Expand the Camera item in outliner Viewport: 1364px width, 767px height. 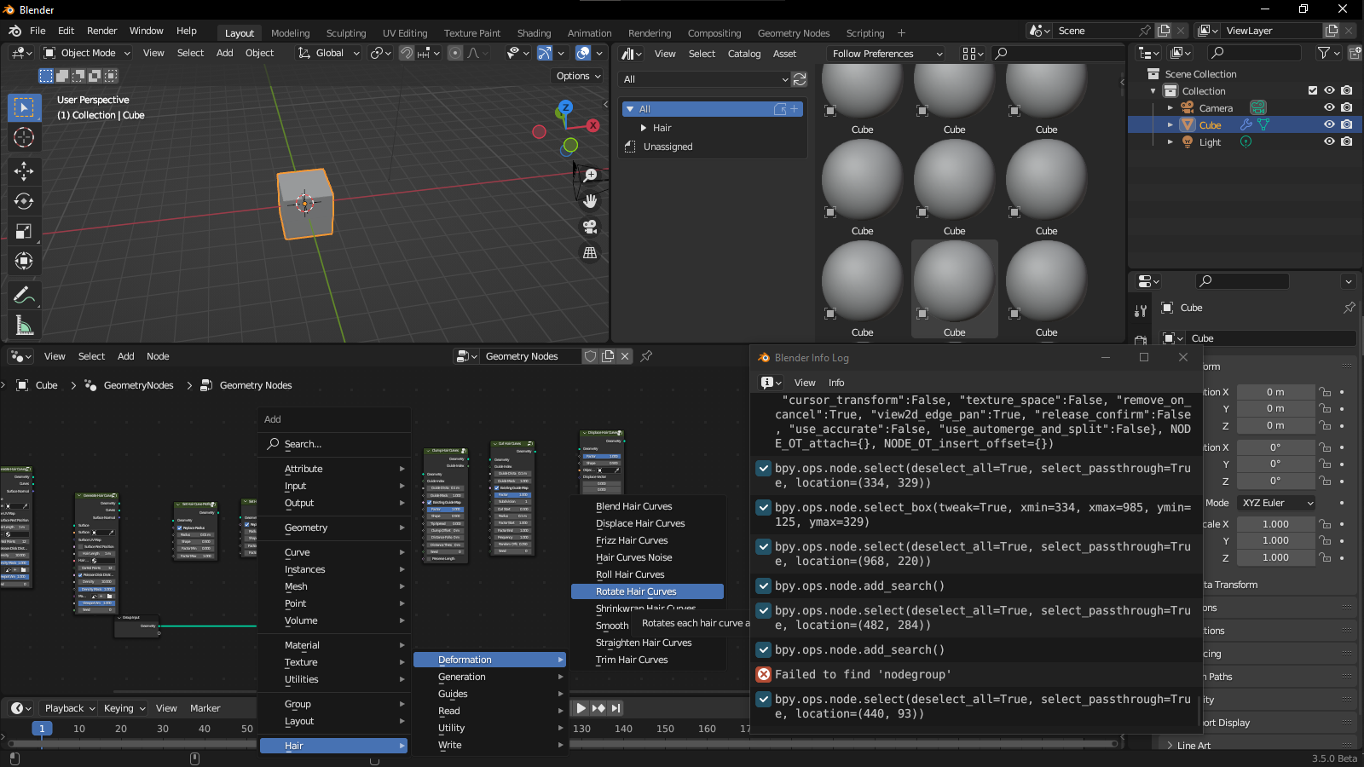pyautogui.click(x=1170, y=108)
